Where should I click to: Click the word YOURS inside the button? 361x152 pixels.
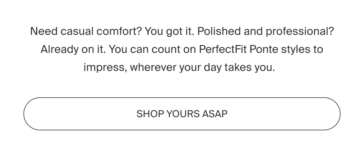[x=183, y=114]
